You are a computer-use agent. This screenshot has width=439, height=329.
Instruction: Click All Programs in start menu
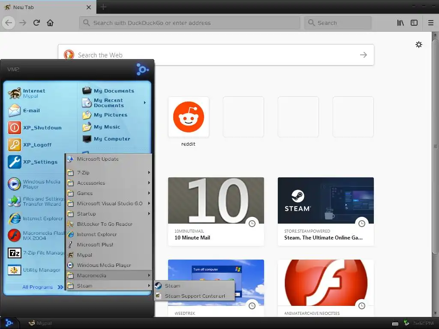pyautogui.click(x=42, y=287)
